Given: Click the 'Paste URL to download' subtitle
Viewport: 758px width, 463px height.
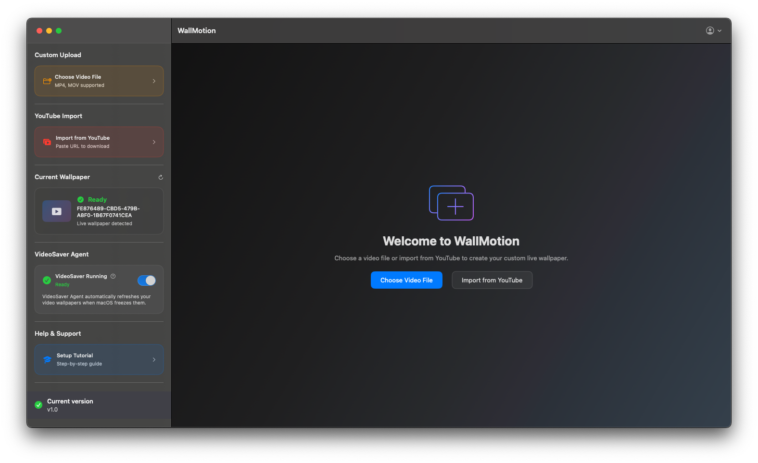Looking at the screenshot, I should click(x=82, y=146).
